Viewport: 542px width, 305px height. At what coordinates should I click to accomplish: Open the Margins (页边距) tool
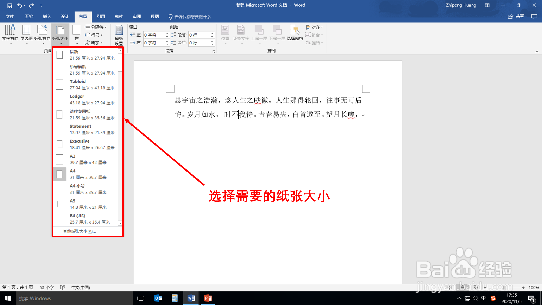coord(26,33)
